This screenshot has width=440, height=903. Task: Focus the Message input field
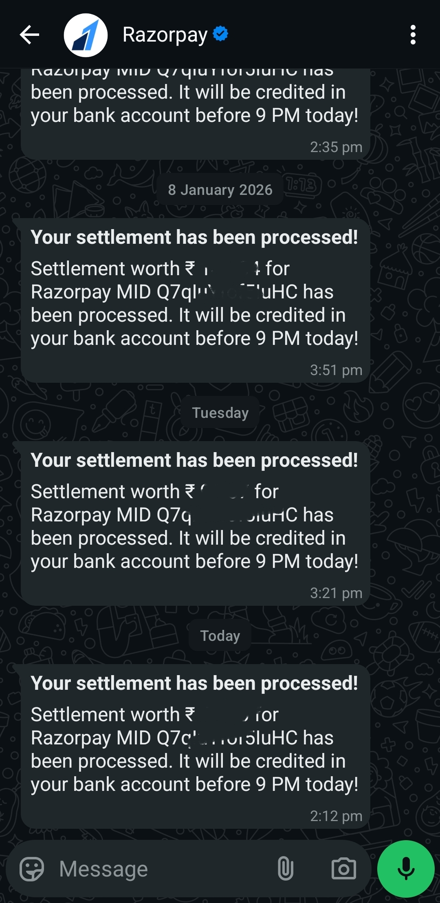[x=163, y=869]
